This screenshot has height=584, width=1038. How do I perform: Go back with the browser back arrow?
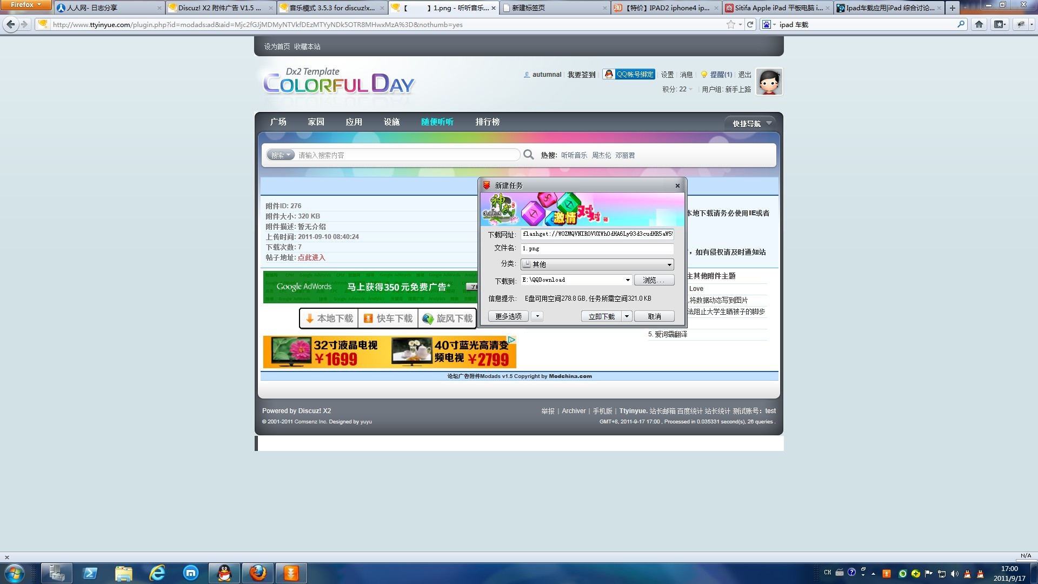point(10,24)
